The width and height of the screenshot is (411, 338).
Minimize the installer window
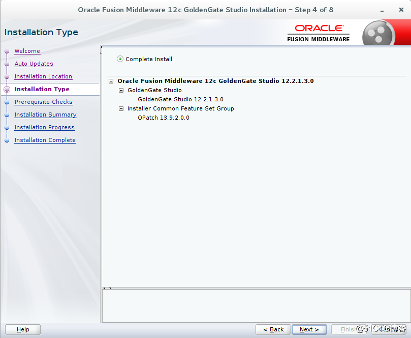382,11
